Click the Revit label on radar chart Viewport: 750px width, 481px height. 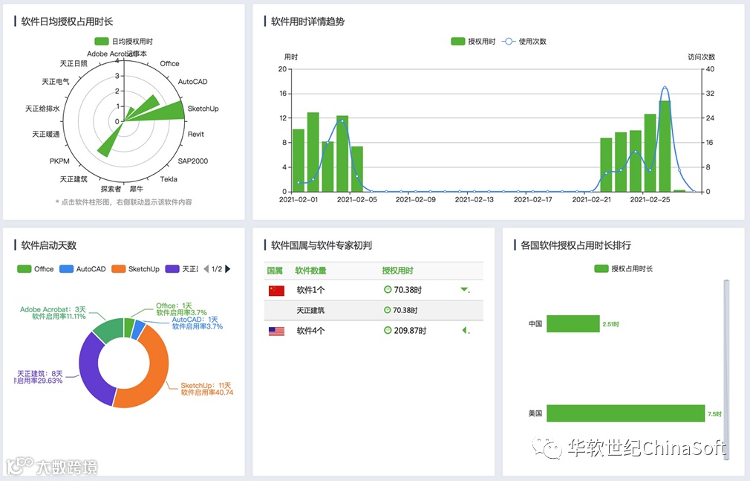[195, 134]
